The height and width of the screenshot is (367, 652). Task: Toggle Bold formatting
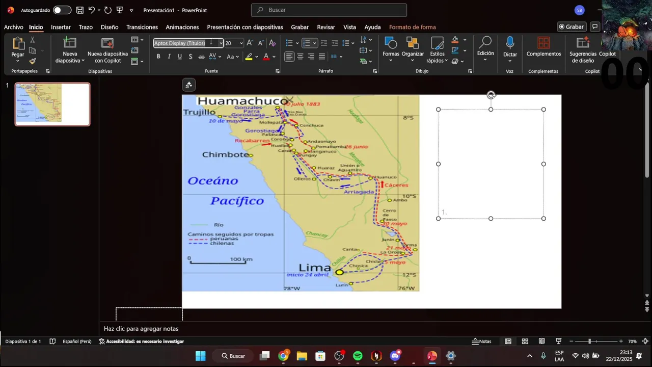[x=158, y=57]
